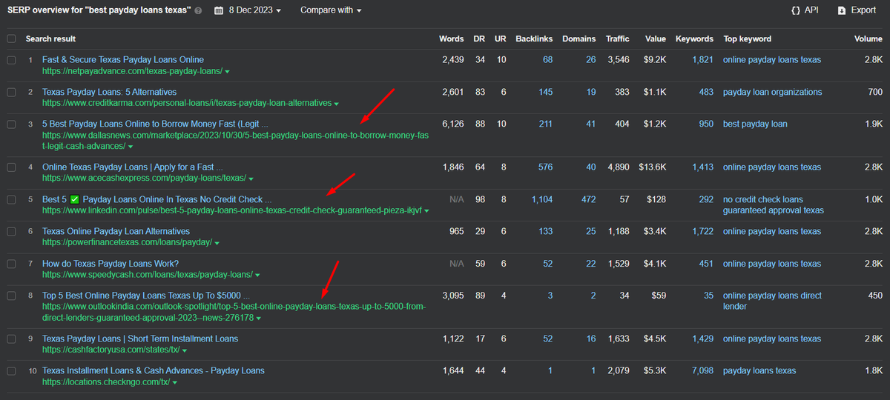The height and width of the screenshot is (400, 890).
Task: Click the Volume column header
Action: click(868, 39)
